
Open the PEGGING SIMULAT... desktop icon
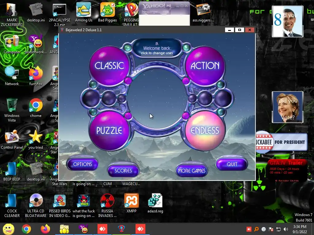[x=131, y=14]
